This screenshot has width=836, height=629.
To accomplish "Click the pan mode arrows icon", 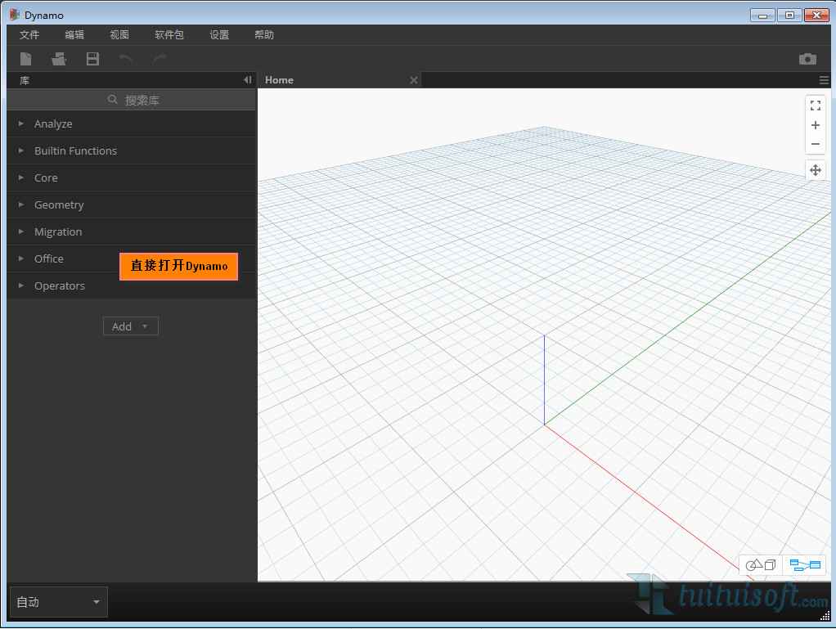I will [815, 170].
